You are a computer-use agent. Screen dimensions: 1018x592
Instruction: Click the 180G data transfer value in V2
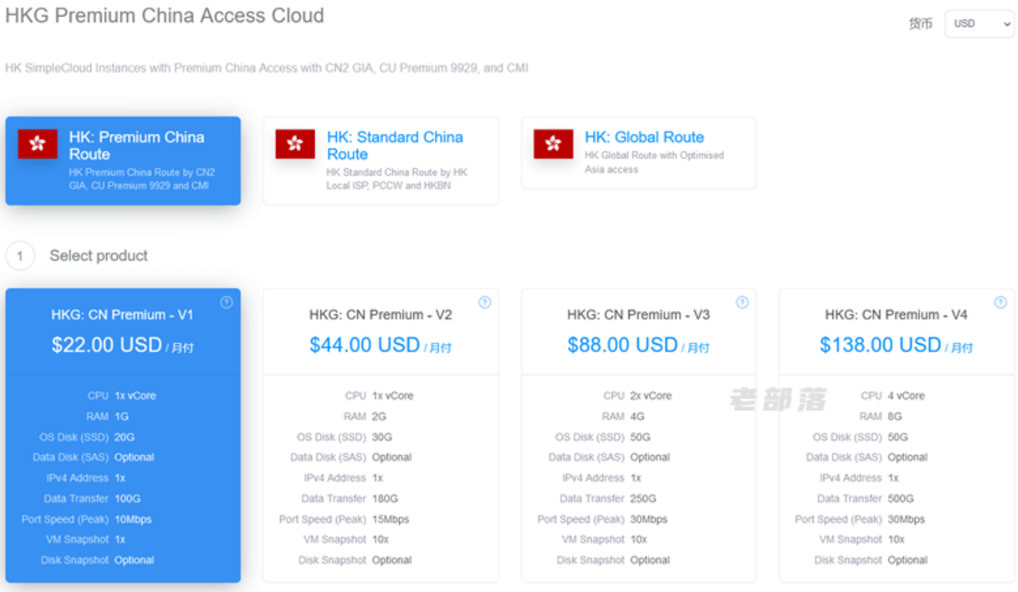point(385,499)
